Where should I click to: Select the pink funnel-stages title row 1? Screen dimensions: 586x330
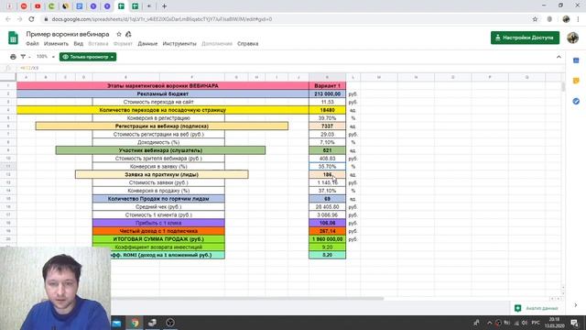(x=163, y=85)
